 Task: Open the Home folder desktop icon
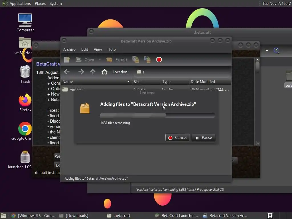pos(25,46)
